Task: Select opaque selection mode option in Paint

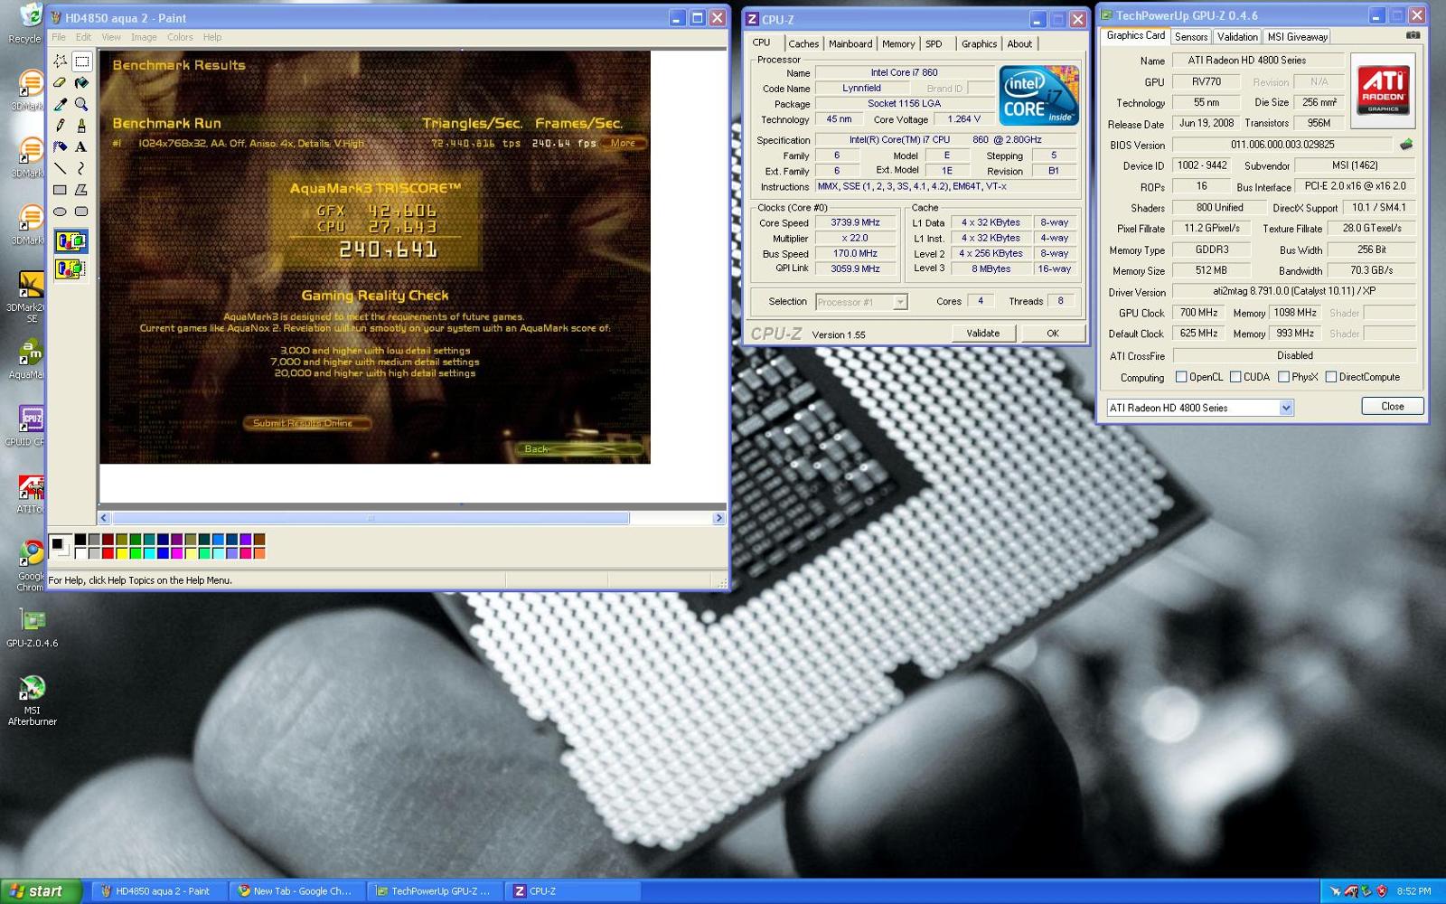Action: [70, 241]
